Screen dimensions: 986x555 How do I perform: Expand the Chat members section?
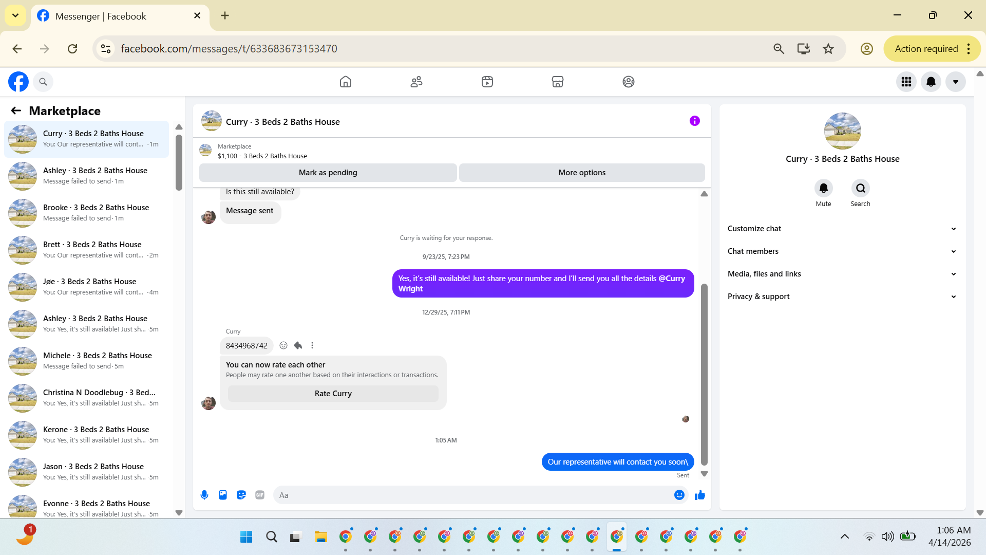tap(842, 251)
